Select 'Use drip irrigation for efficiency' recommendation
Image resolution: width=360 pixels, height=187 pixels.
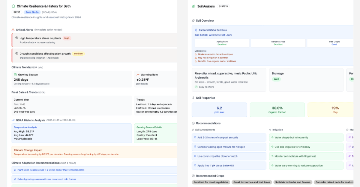pyautogui.click(x=306, y=147)
